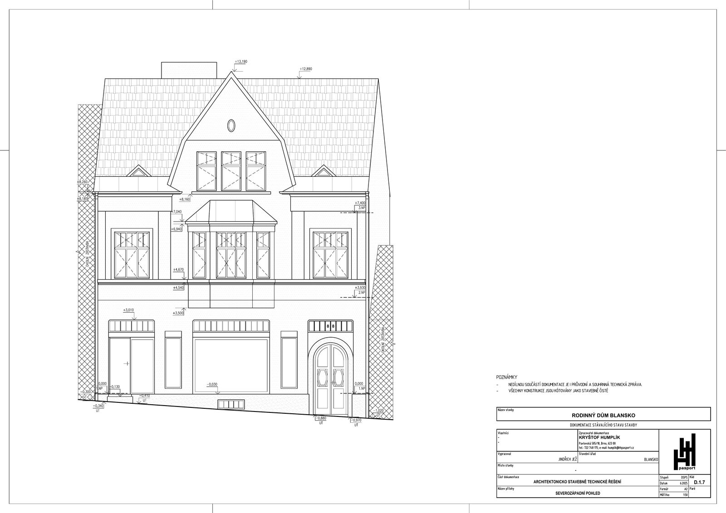
Task: Click the right triangular roof dormer
Action: (323, 172)
